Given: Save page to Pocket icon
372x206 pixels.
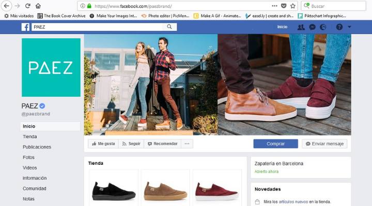Looking at the screenshot, I should (284, 6).
